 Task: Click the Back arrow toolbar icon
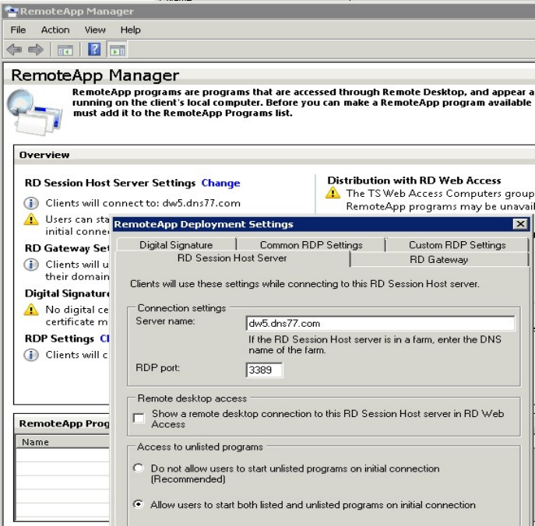click(14, 50)
